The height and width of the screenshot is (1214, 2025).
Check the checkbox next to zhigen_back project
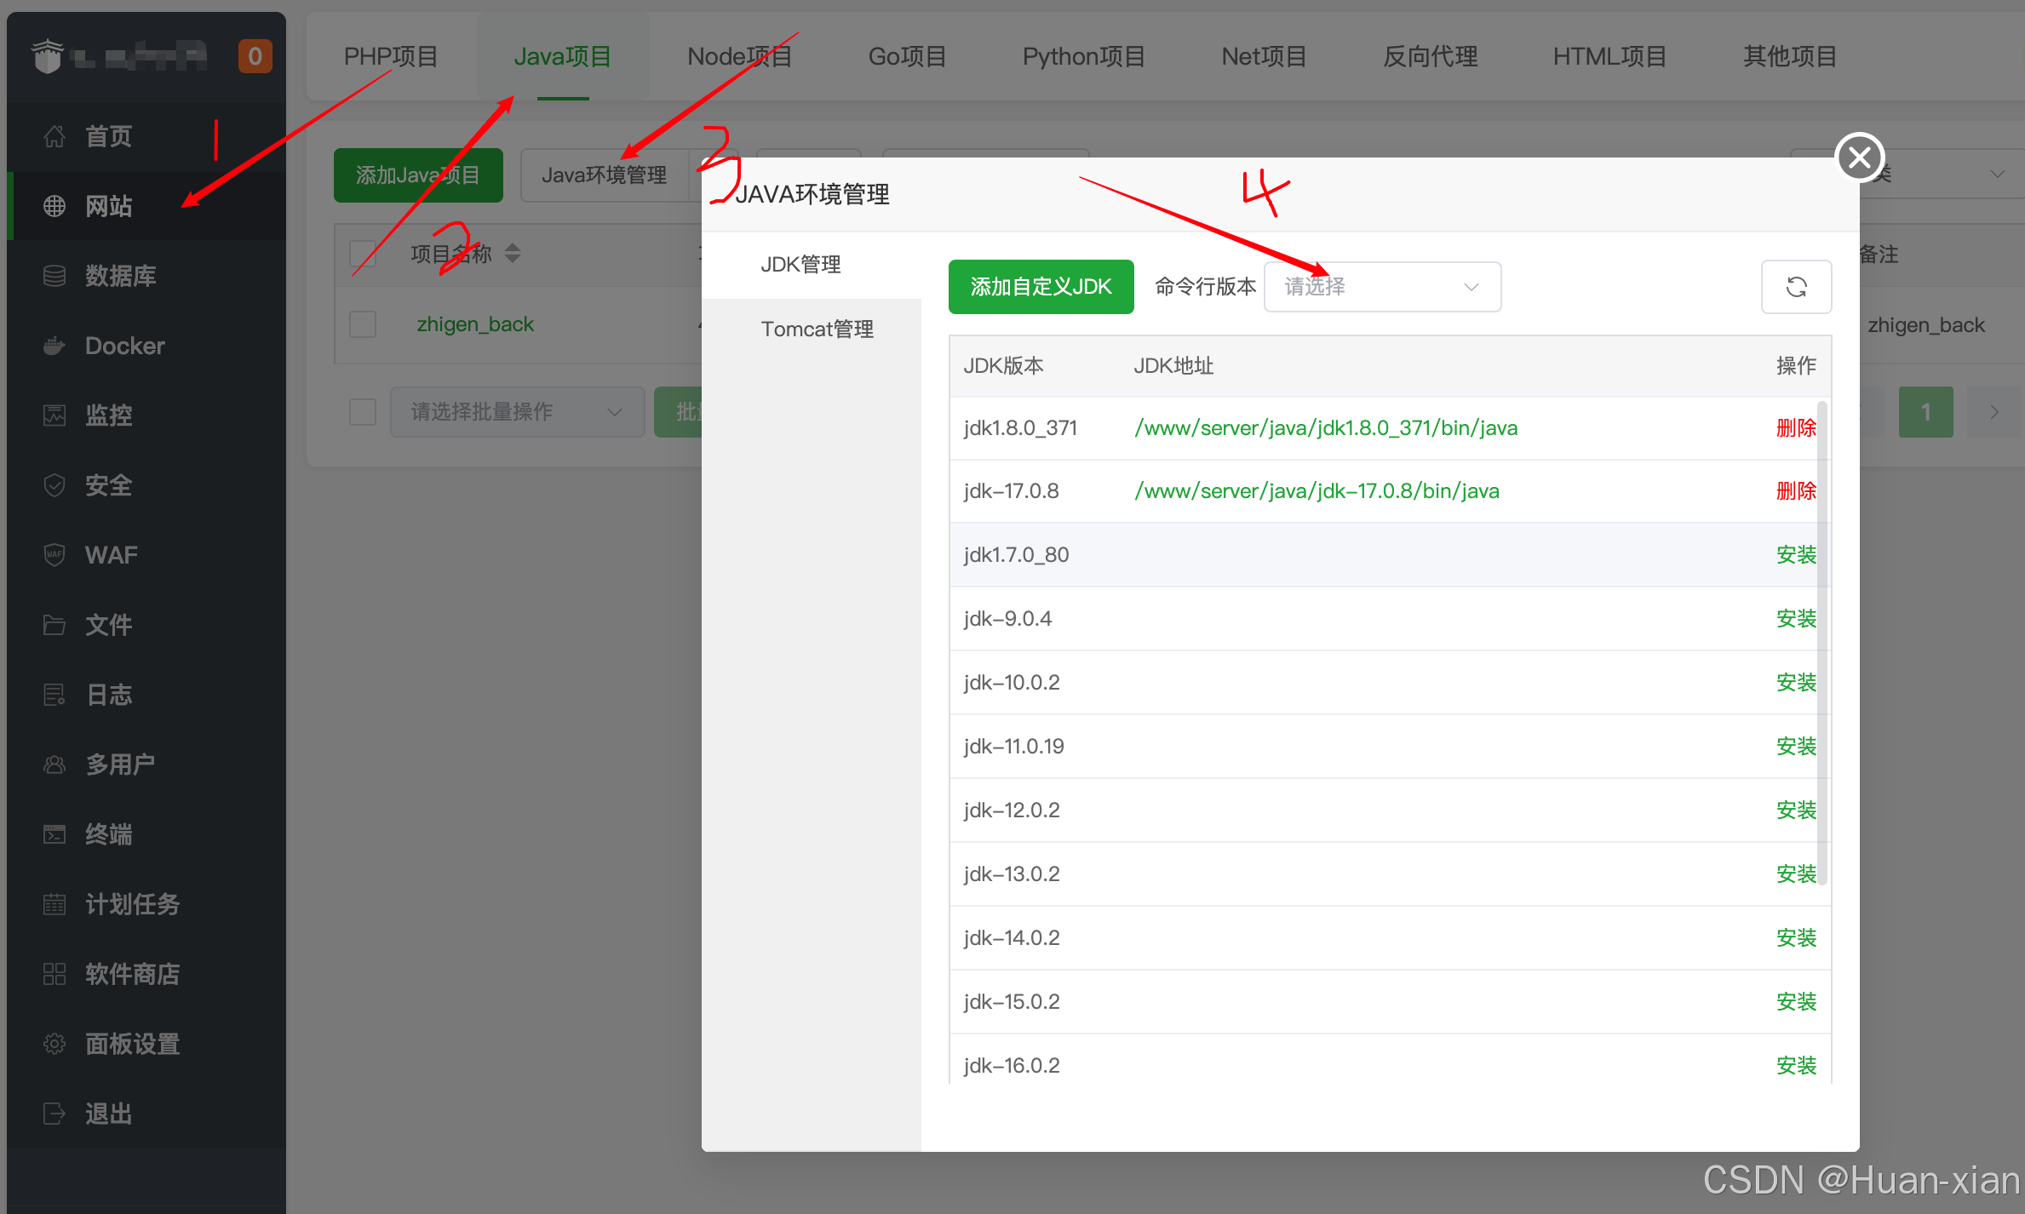[363, 324]
